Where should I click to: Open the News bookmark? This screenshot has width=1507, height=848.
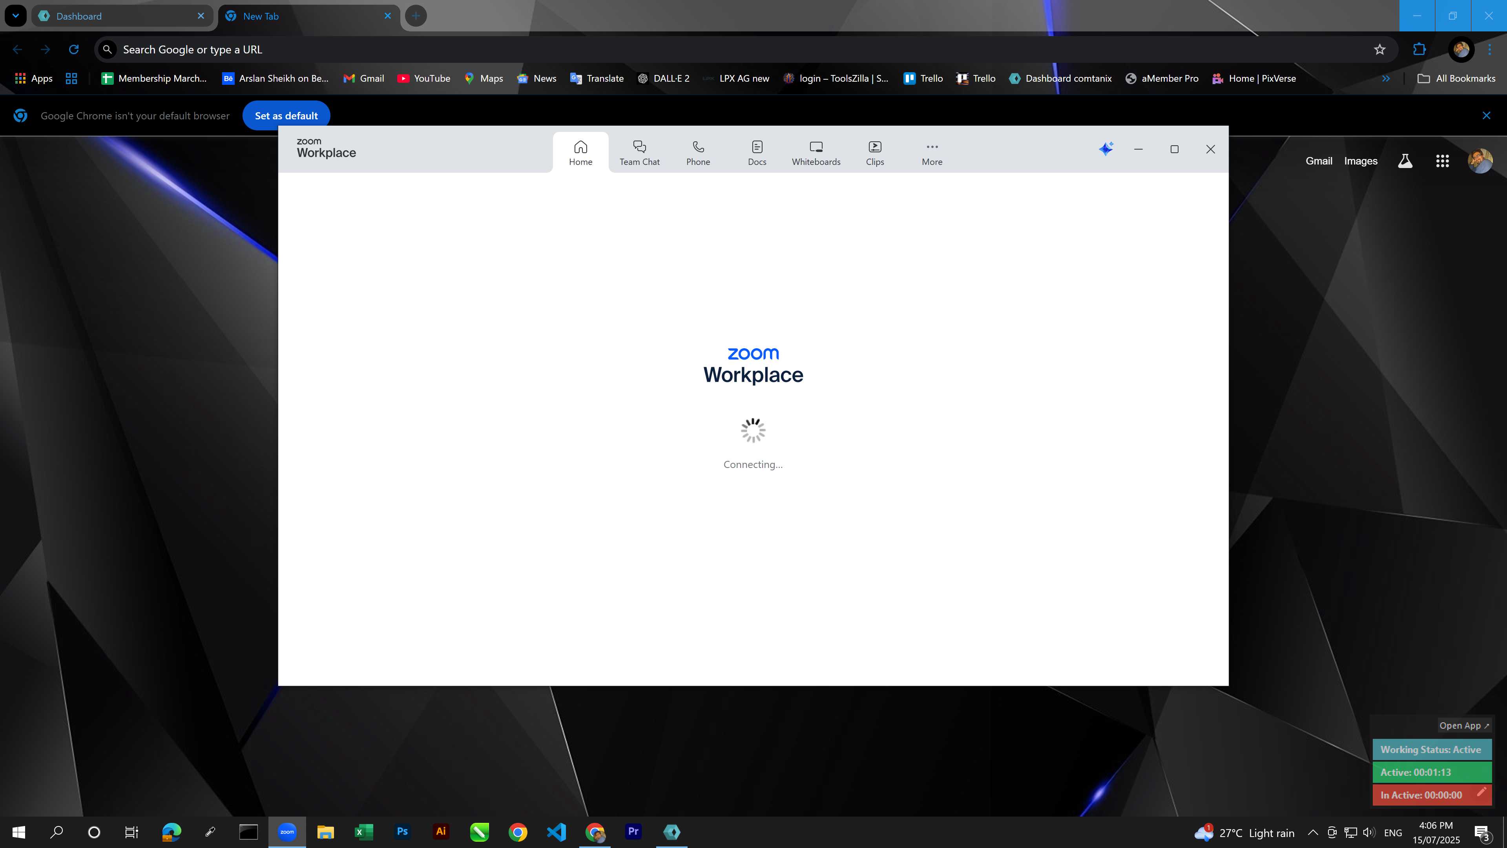tap(536, 79)
